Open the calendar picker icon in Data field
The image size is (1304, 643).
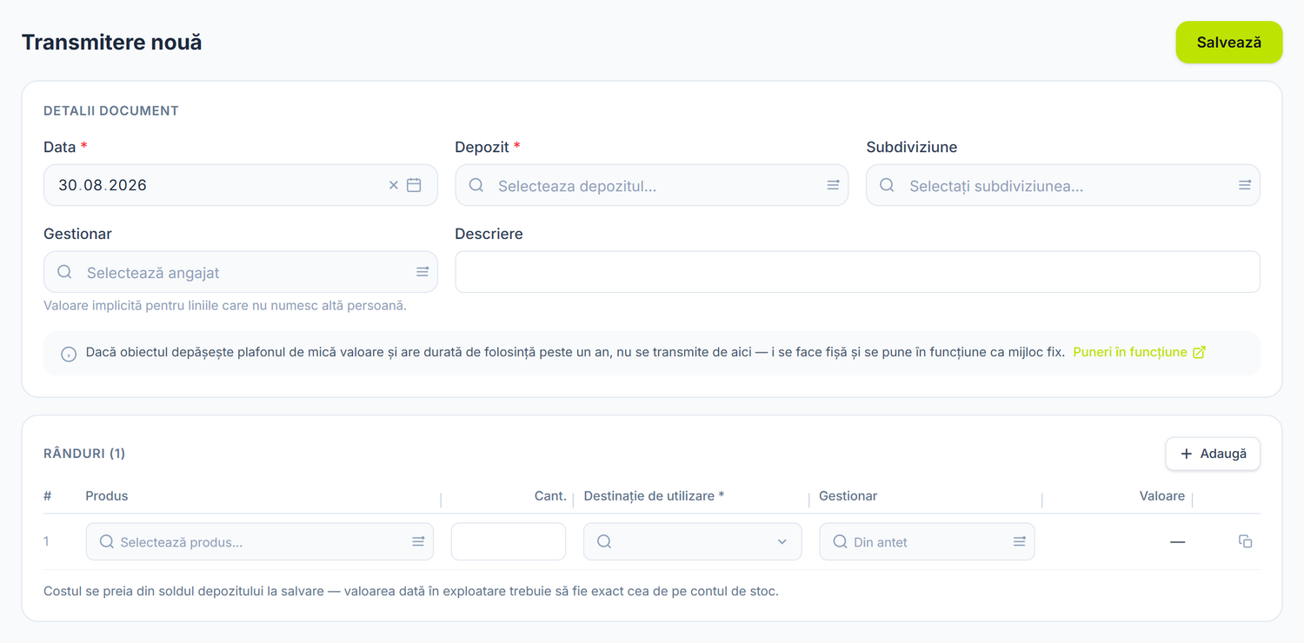pyautogui.click(x=414, y=185)
